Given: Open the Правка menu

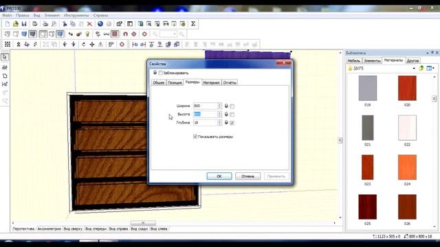Looking at the screenshot, I should pyautogui.click(x=23, y=15).
